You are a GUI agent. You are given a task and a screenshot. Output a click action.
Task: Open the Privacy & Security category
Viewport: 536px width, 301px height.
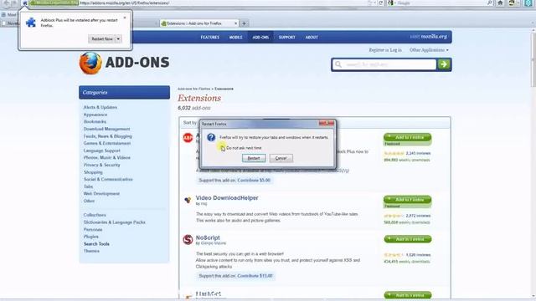point(101,165)
